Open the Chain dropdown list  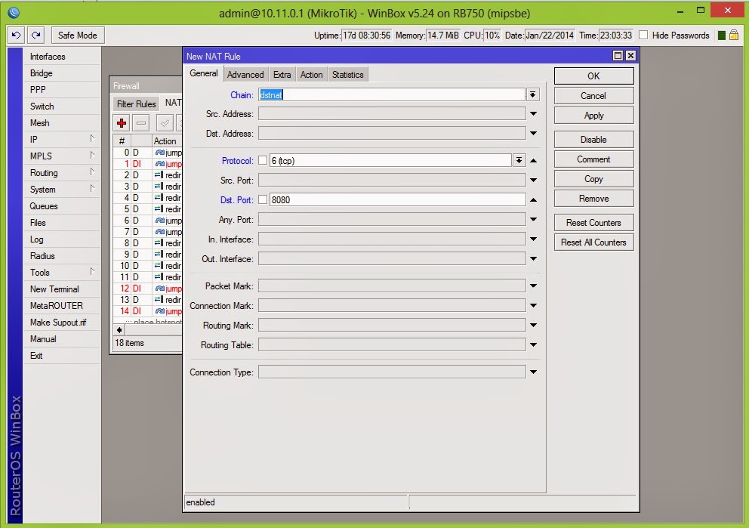click(532, 94)
